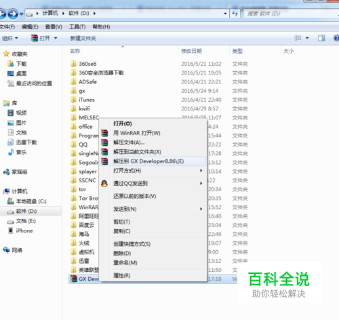Image resolution: width=339 pixels, height=320 pixels.
Task: Click the 打开 WinRAR toolbar button
Action: pyautogui.click(x=41, y=38)
